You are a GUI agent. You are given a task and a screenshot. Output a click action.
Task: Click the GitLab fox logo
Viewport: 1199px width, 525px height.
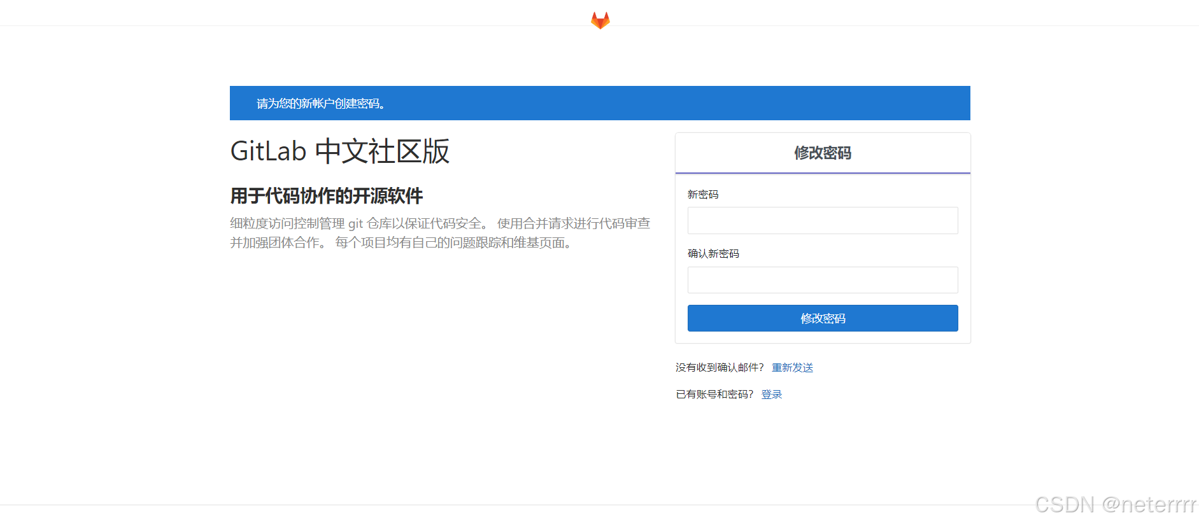(600, 20)
